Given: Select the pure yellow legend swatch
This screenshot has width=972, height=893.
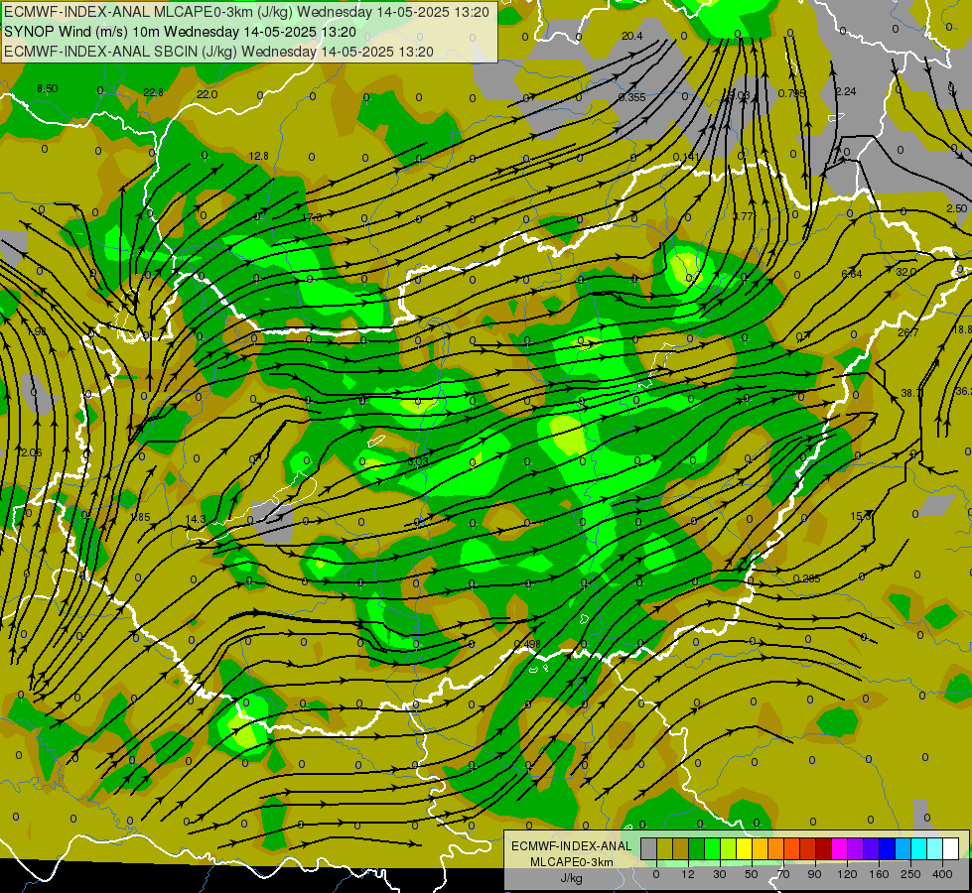Looking at the screenshot, I should (744, 848).
